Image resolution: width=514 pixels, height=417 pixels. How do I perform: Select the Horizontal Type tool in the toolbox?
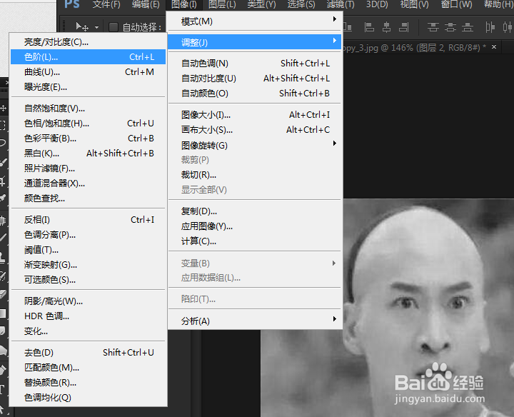pyautogui.click(x=2, y=389)
